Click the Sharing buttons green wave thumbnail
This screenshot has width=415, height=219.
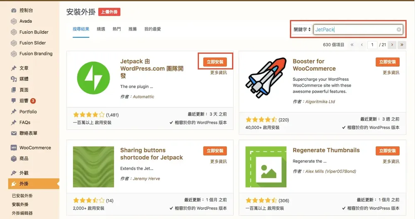[x=93, y=167]
